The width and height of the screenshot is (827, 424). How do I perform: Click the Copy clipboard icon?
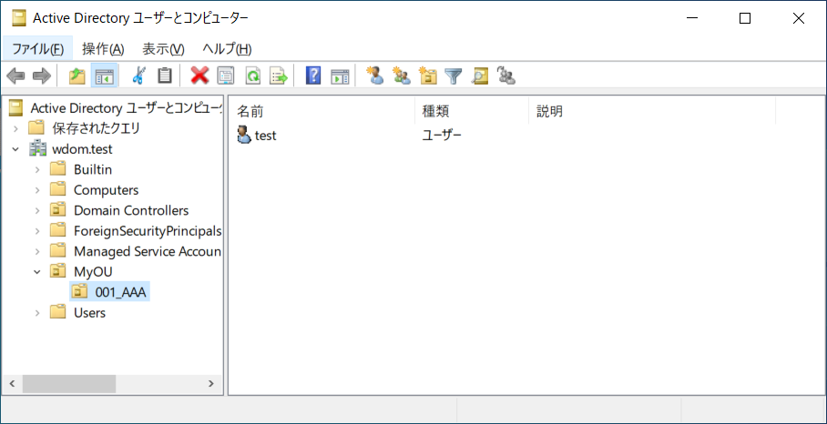pos(165,76)
